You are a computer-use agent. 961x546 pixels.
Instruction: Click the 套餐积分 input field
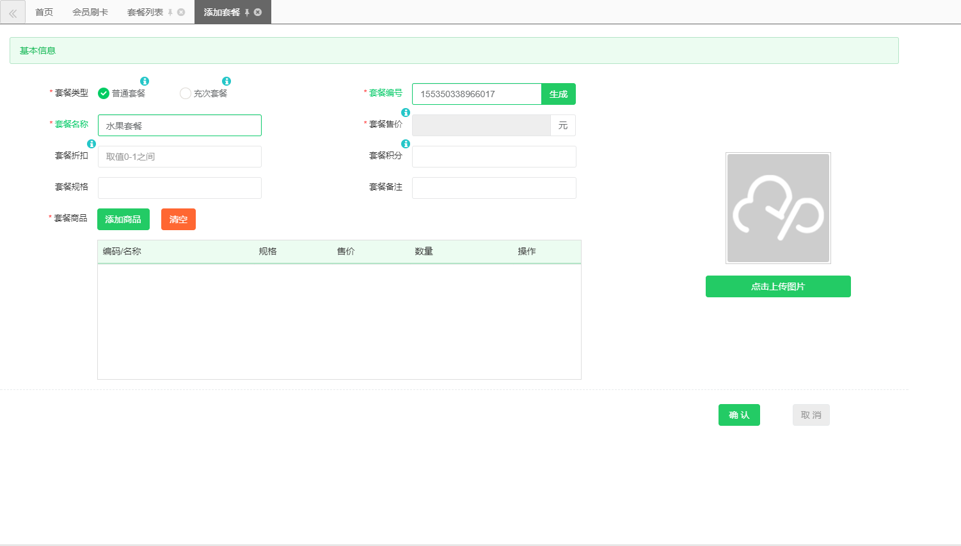494,157
